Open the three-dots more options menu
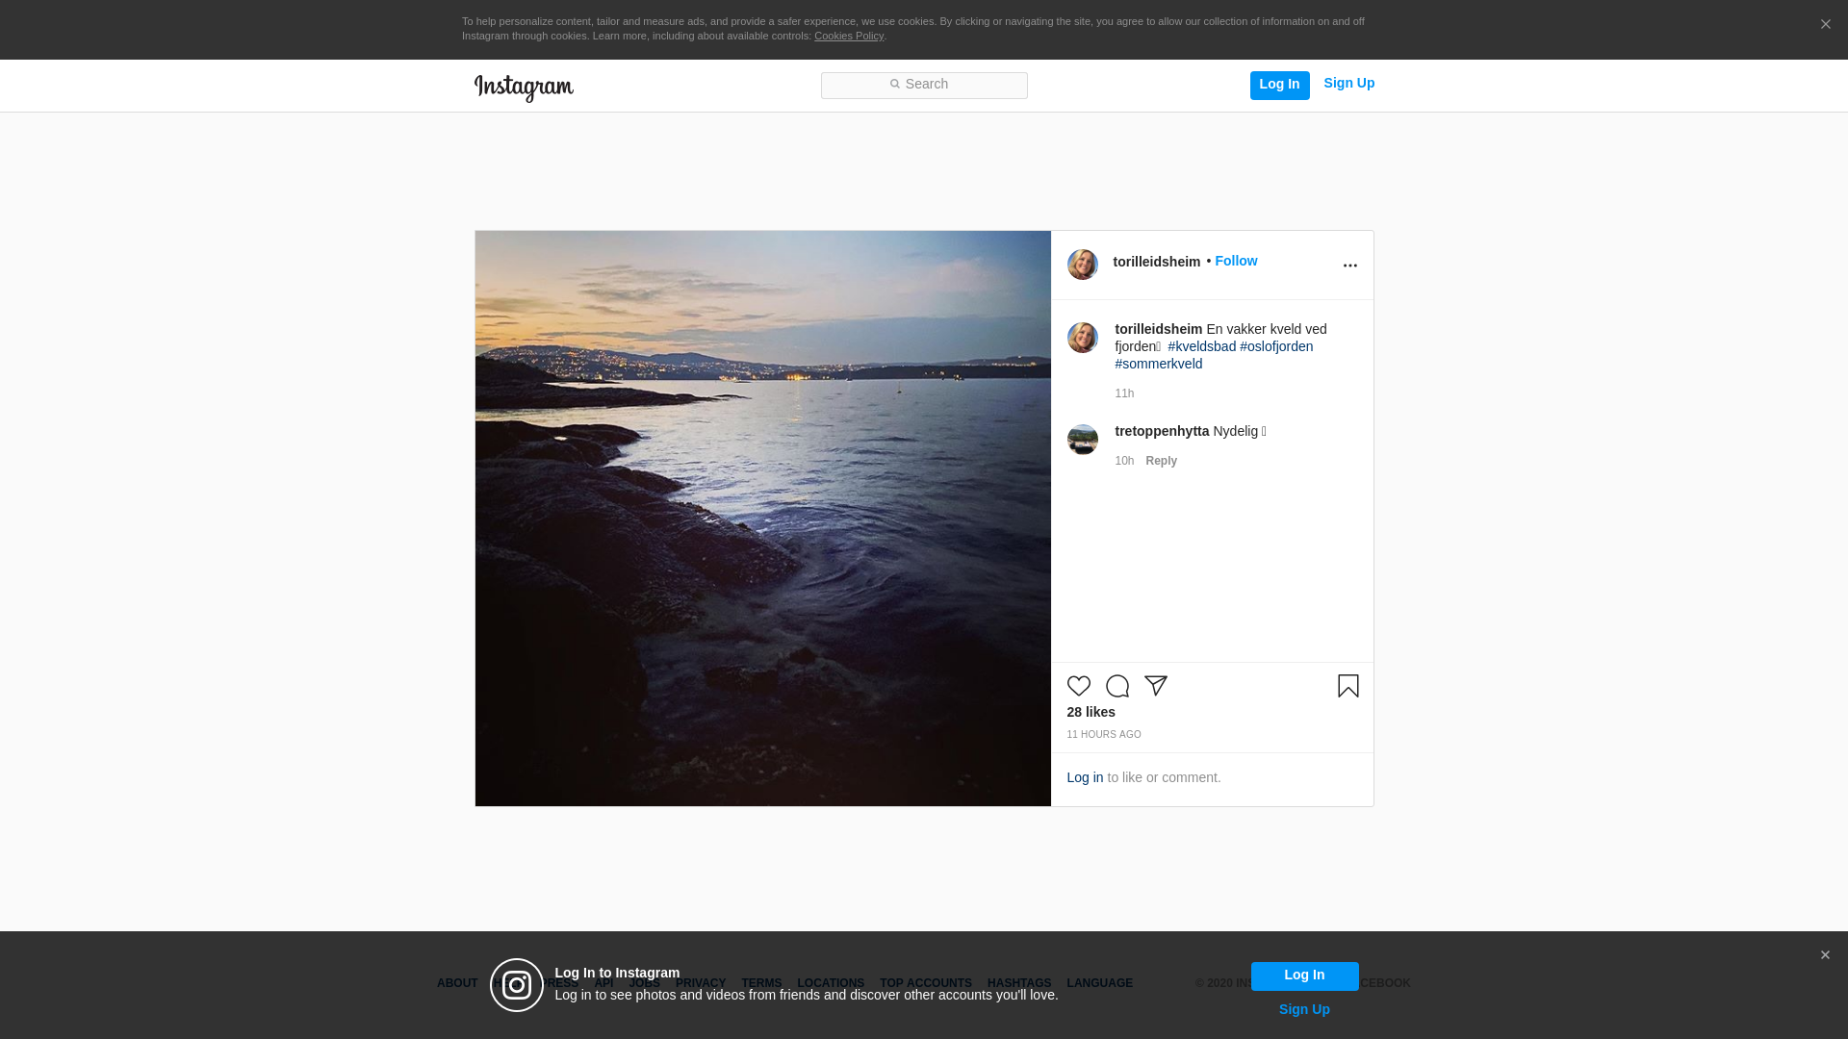 [x=1349, y=266]
